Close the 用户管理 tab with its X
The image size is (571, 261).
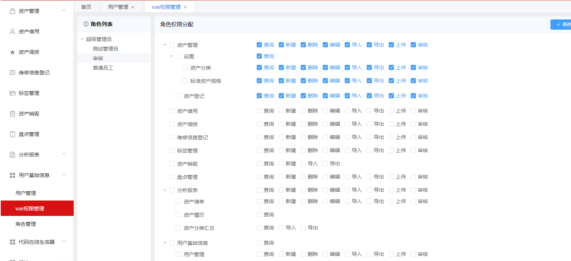pyautogui.click(x=133, y=7)
